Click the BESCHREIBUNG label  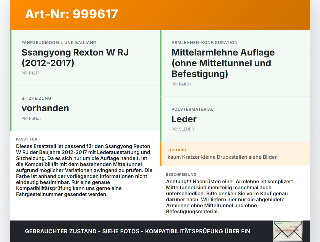181,174
